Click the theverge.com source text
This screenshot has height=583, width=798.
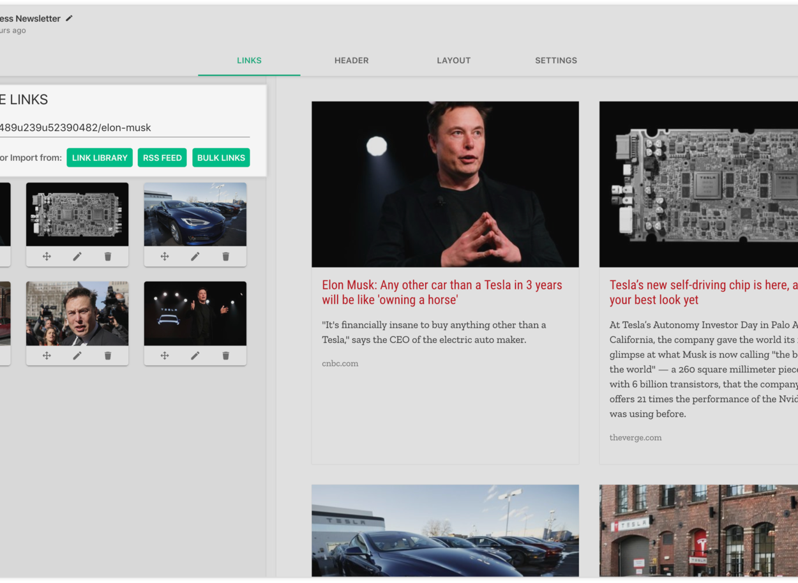click(635, 437)
